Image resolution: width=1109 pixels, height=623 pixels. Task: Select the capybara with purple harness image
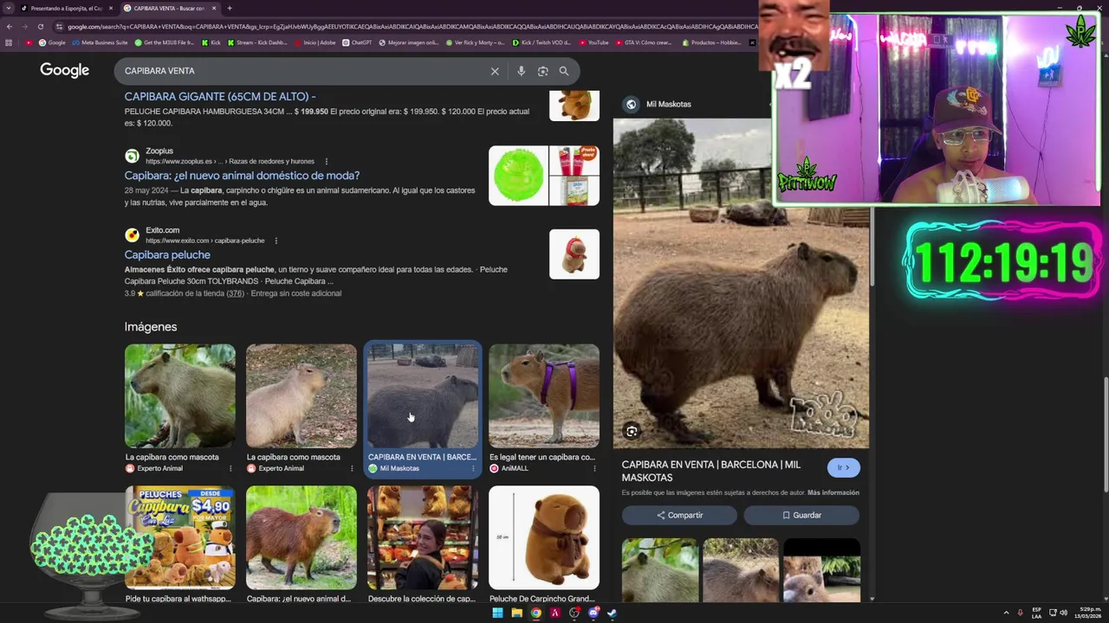544,395
